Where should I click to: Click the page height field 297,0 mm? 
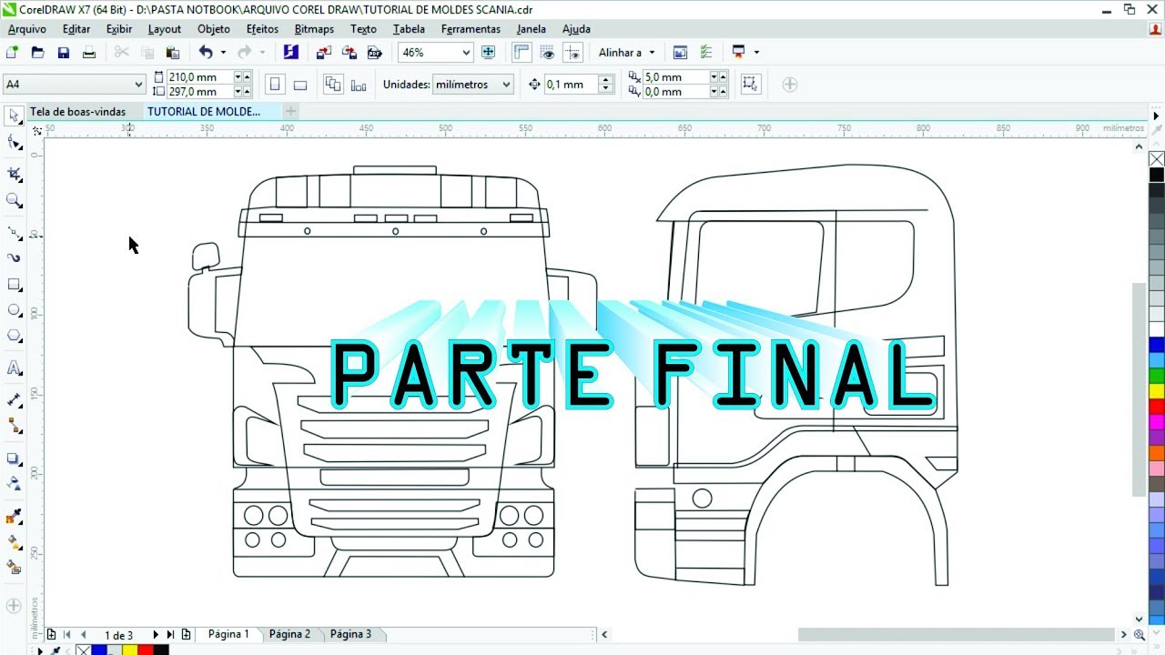[199, 92]
